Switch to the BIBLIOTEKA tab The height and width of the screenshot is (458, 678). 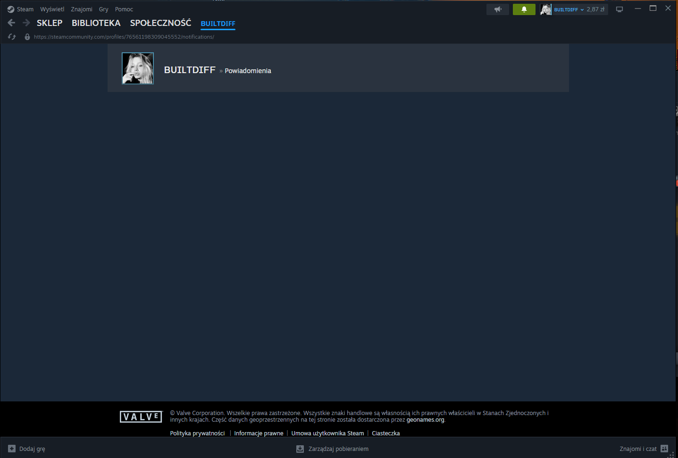[96, 23]
